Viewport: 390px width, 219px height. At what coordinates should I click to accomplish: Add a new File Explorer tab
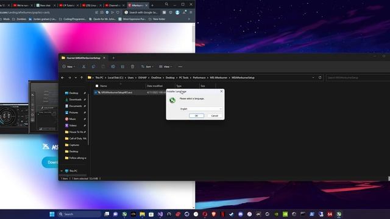click(x=113, y=58)
